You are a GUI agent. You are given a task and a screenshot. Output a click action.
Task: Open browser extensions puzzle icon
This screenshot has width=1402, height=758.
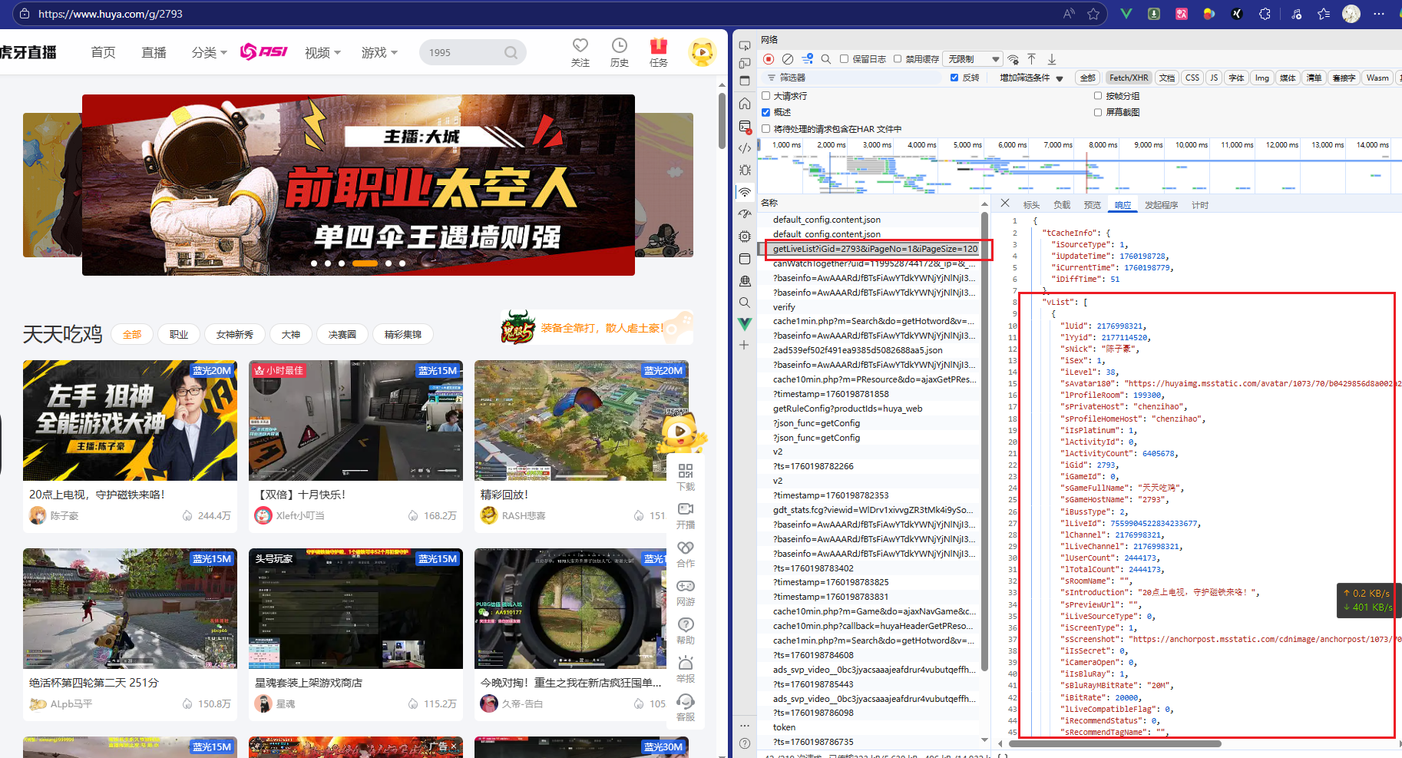pos(1265,14)
